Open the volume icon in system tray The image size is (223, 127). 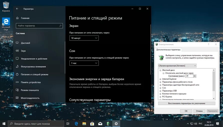pyautogui.click(x=196, y=124)
